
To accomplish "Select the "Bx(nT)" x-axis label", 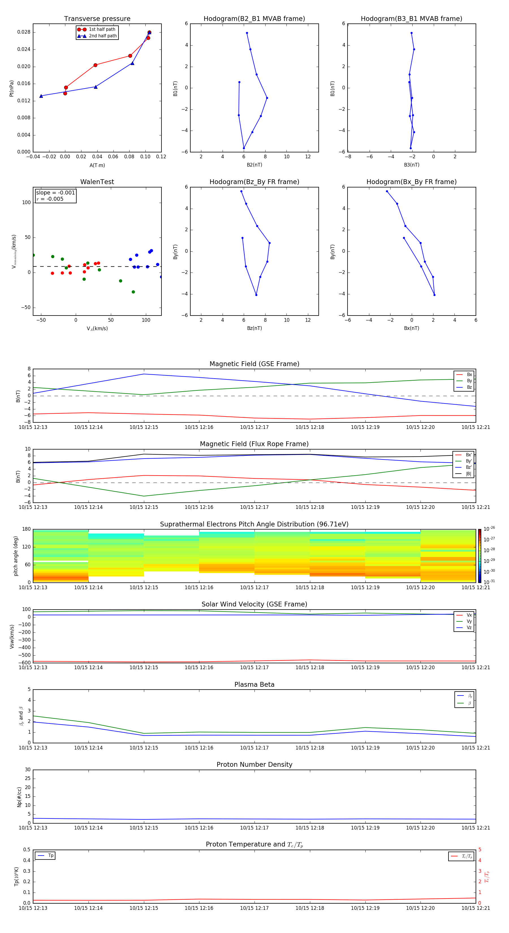I will [x=411, y=328].
